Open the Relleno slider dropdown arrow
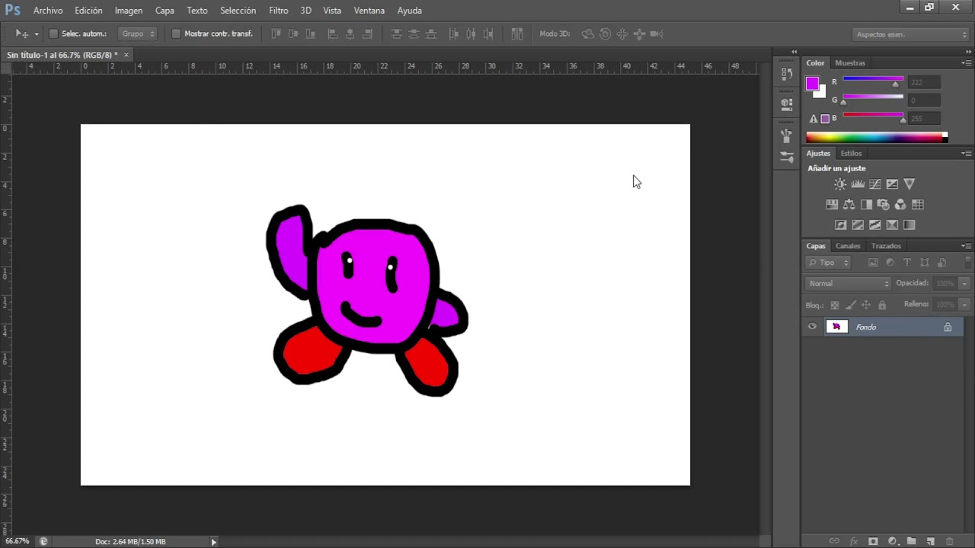Viewport: 975px width, 548px height. (x=964, y=304)
